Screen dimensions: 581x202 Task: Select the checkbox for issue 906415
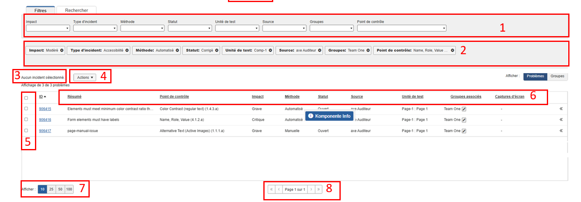(26, 109)
